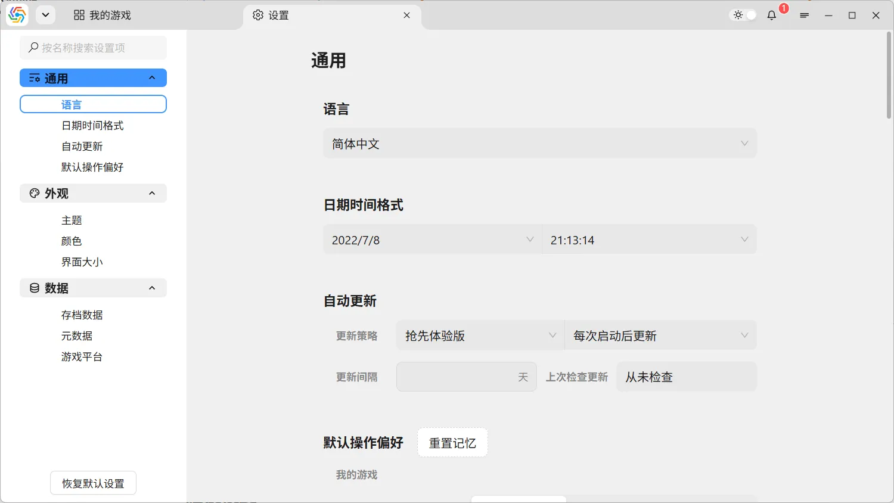Click the 数据 database icon
894x503 pixels.
[35, 288]
